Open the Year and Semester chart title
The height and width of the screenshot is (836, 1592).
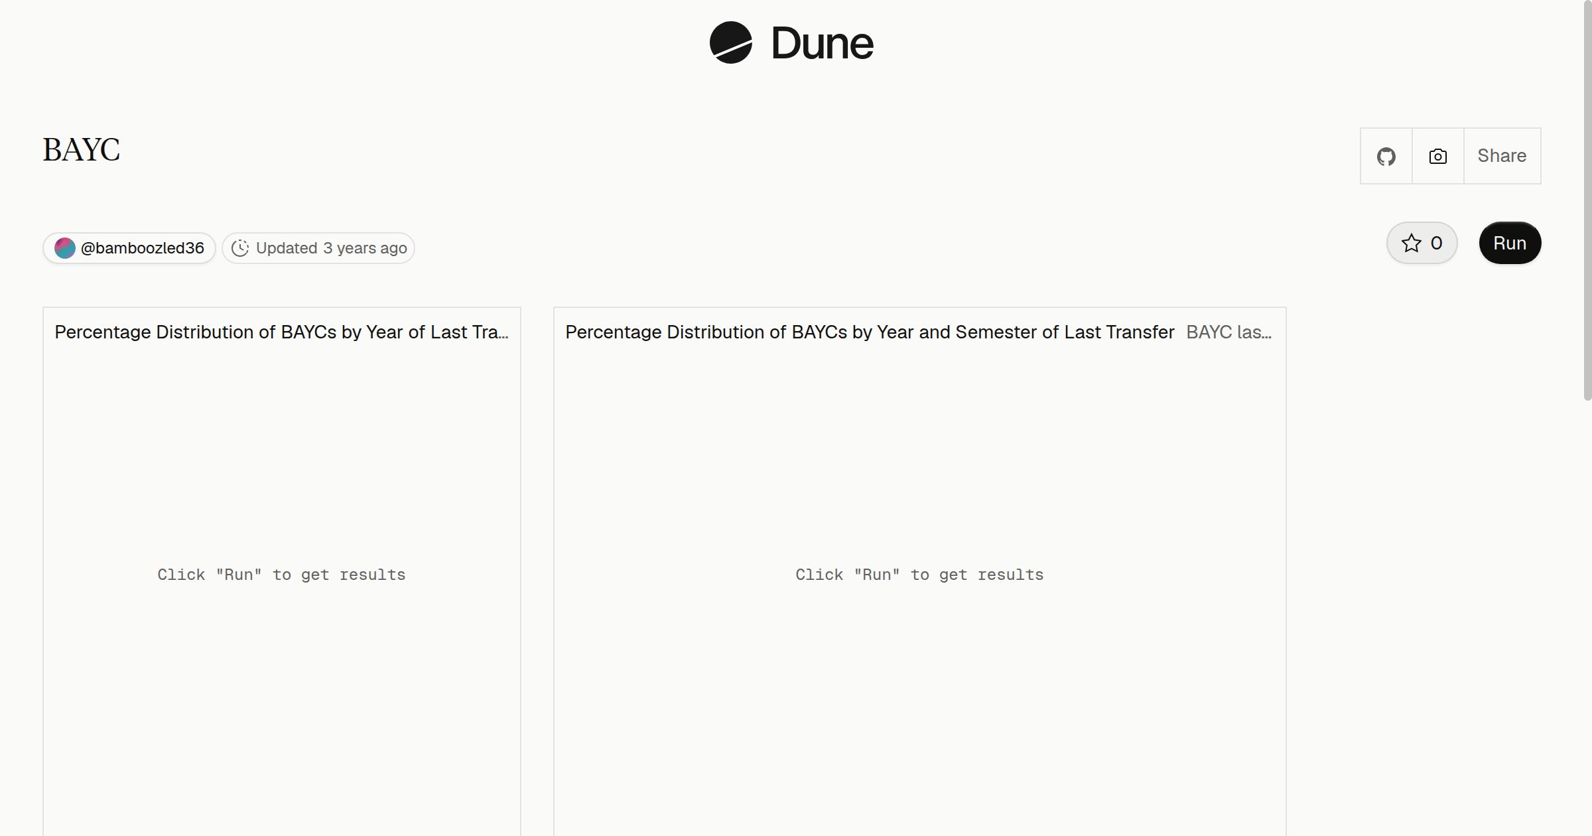tap(870, 332)
